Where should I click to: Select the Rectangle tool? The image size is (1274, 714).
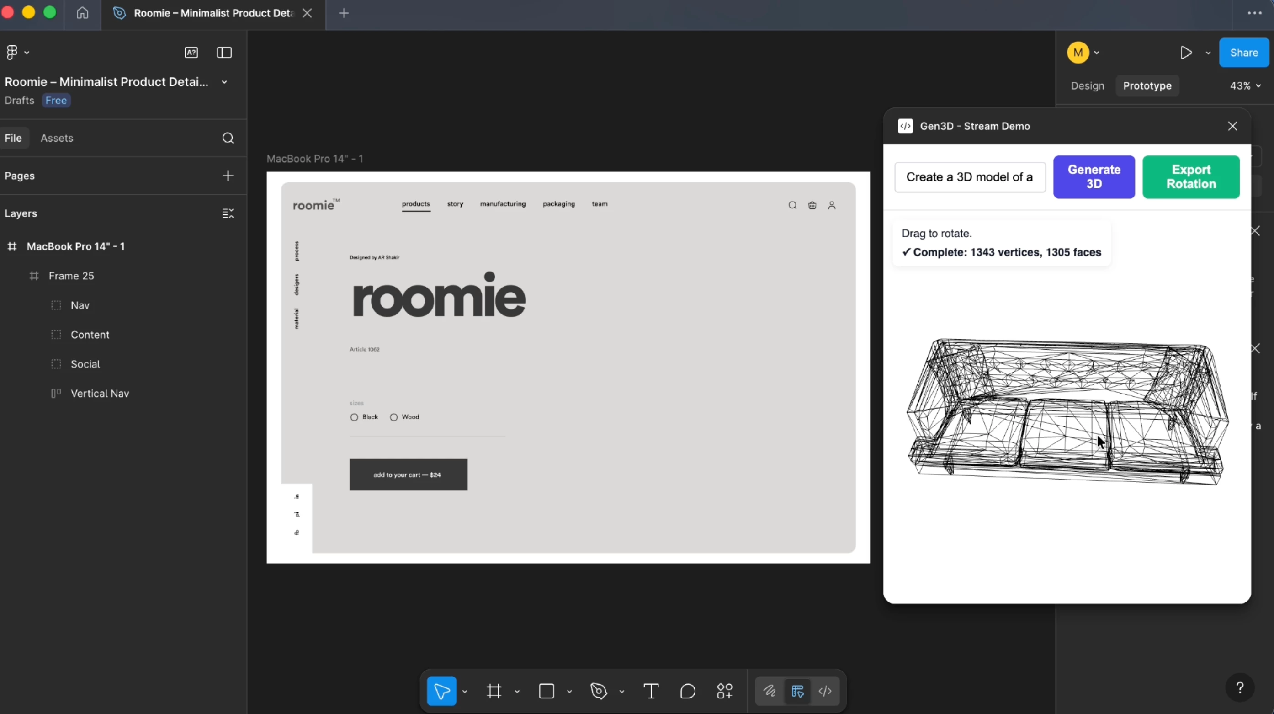point(546,691)
